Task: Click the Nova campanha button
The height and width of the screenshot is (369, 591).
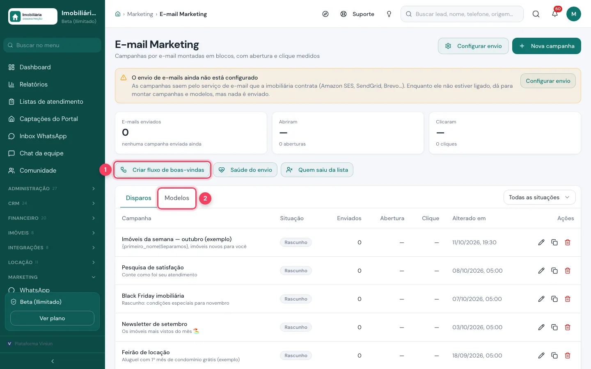Action: pos(547,46)
